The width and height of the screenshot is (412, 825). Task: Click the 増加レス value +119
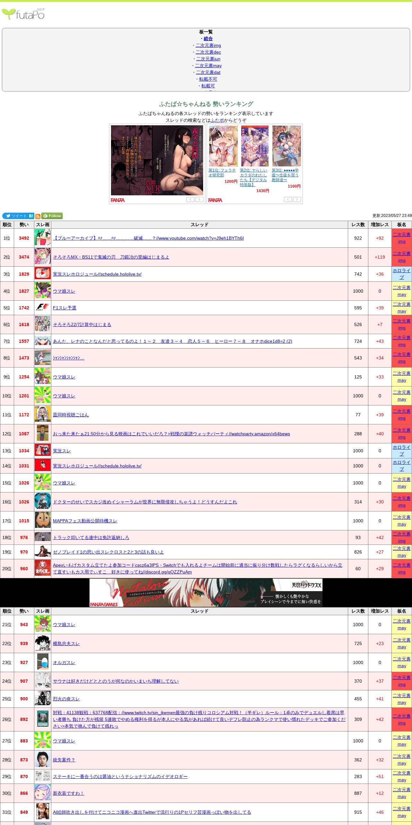pos(380,257)
